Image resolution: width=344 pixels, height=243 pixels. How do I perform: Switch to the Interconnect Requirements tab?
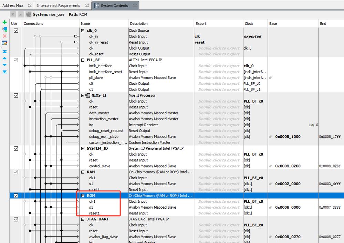coord(59,6)
